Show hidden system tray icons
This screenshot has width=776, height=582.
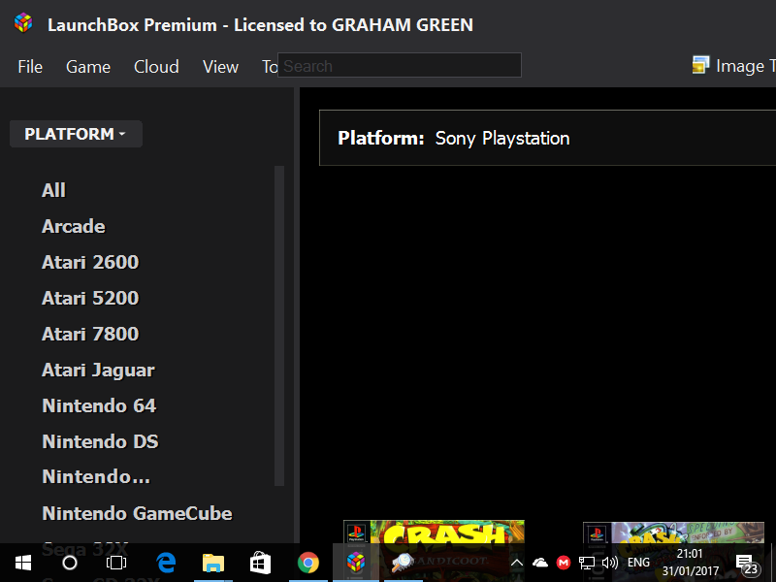point(517,563)
